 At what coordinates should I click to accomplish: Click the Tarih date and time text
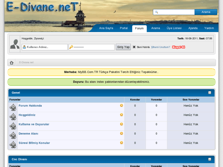195,38
